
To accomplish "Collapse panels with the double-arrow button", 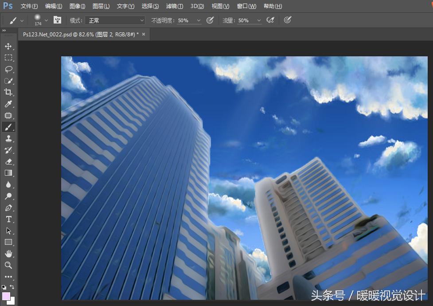I will click(5, 30).
